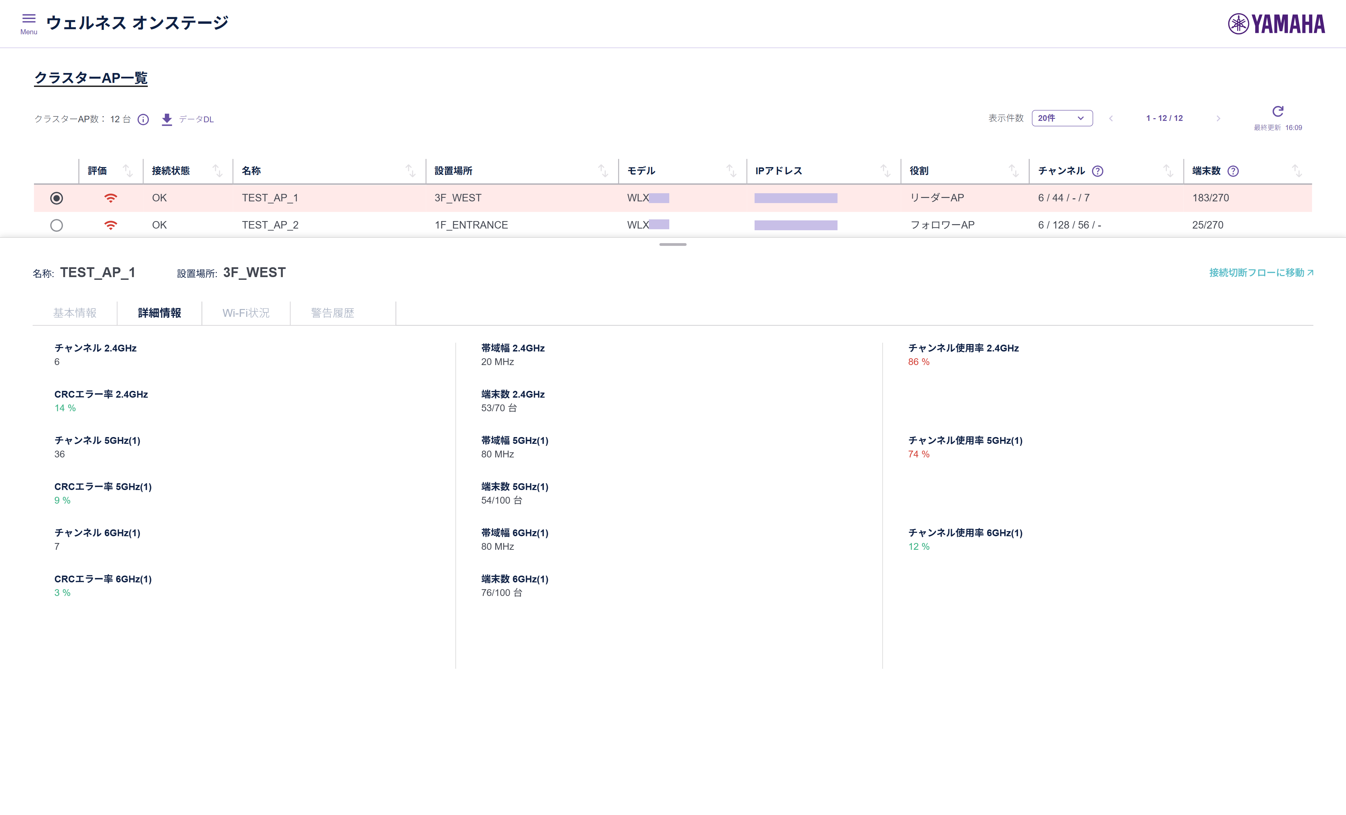Click the 86 % channel usage value
The height and width of the screenshot is (815, 1346).
[x=918, y=362]
